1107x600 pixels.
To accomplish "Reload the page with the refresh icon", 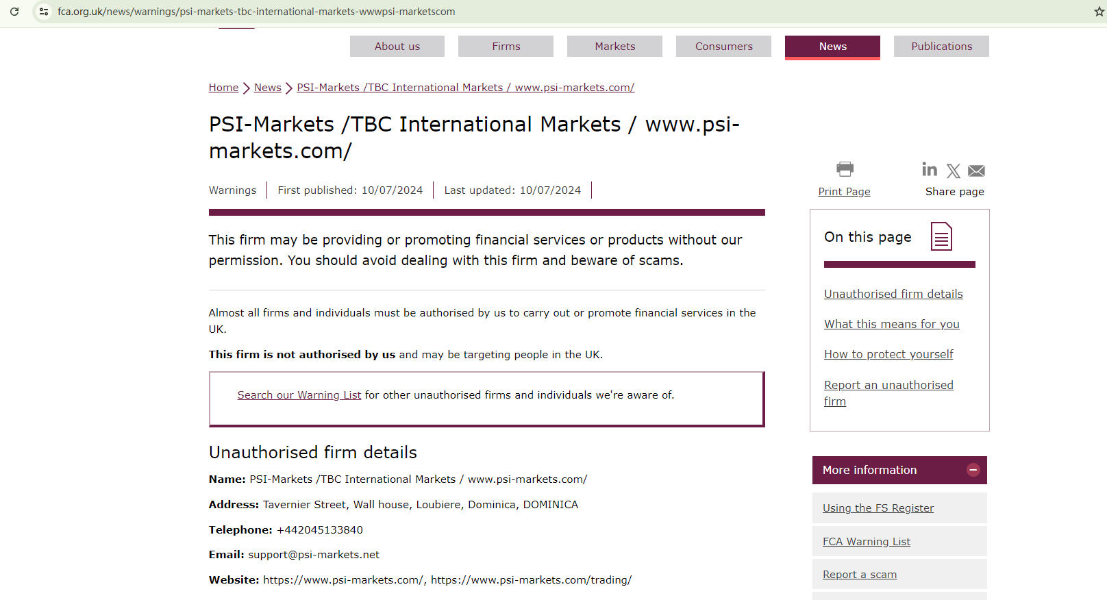I will 14,12.
